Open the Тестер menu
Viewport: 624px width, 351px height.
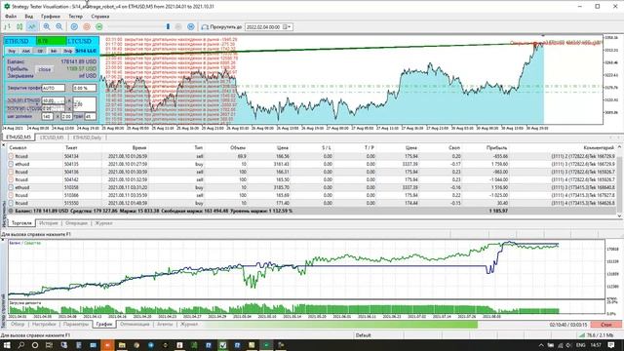point(75,17)
